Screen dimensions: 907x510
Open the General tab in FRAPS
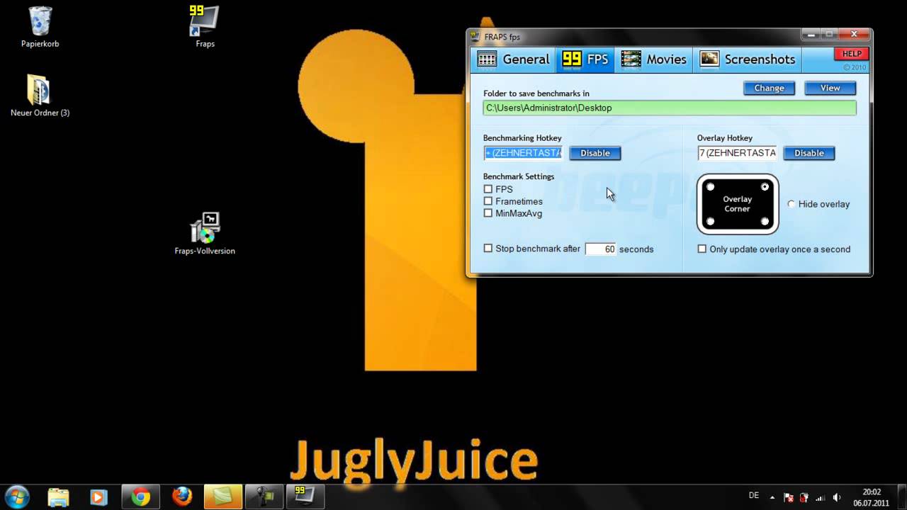pyautogui.click(x=514, y=59)
